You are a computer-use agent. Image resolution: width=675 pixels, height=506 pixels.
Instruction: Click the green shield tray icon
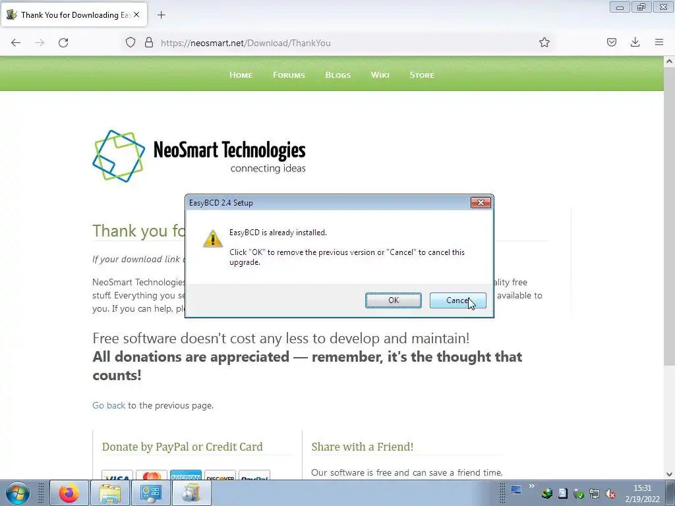click(x=579, y=494)
